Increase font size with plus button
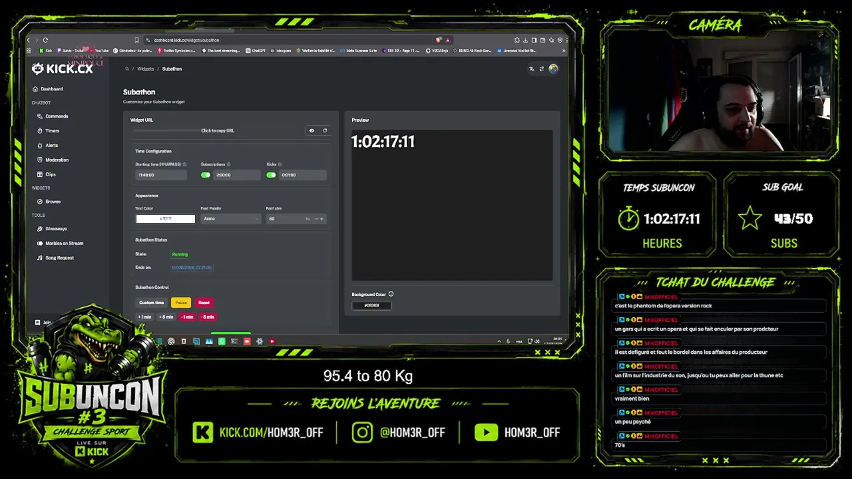852x479 pixels. pos(322,219)
